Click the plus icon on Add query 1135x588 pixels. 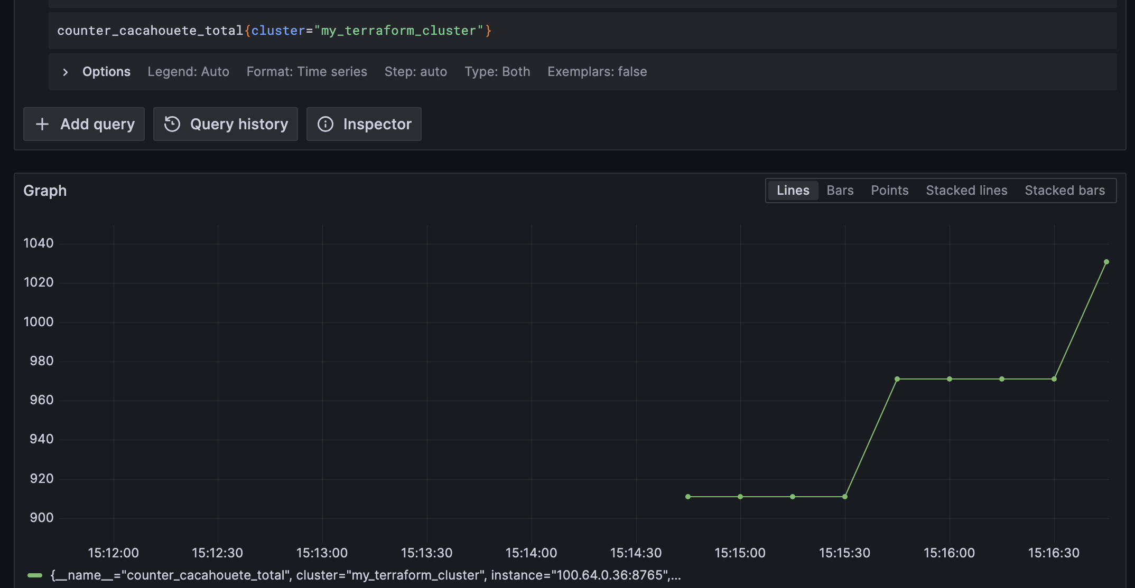coord(42,124)
